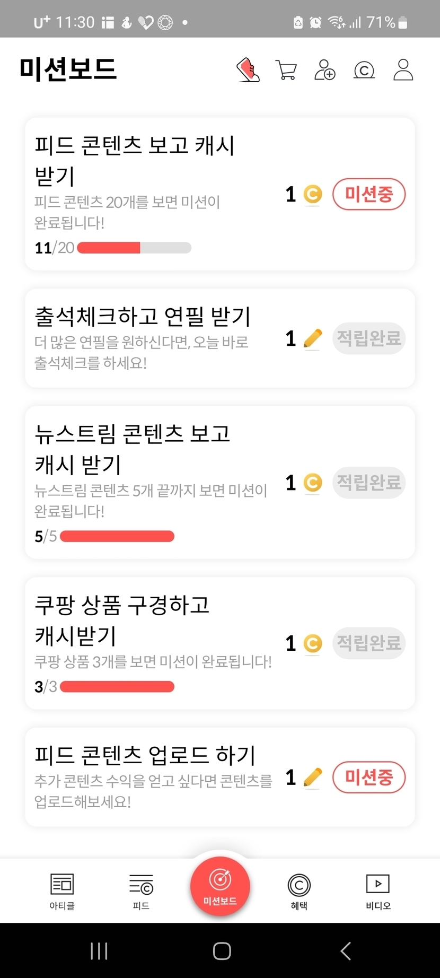Tap the invite friend icon
This screenshot has width=440, height=978.
325,70
